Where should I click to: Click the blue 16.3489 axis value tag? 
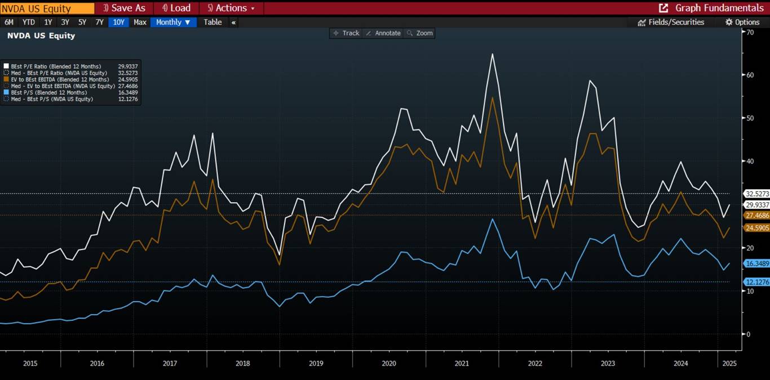(757, 263)
